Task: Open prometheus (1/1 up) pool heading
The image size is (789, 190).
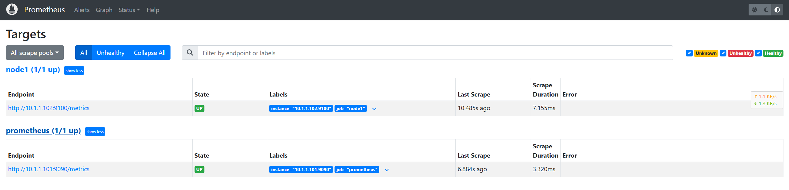Action: pyautogui.click(x=43, y=131)
